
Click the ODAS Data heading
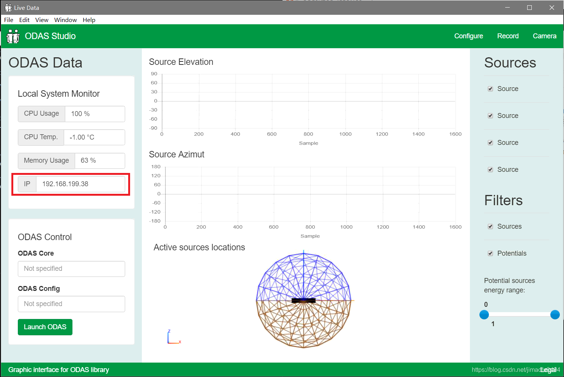(46, 63)
